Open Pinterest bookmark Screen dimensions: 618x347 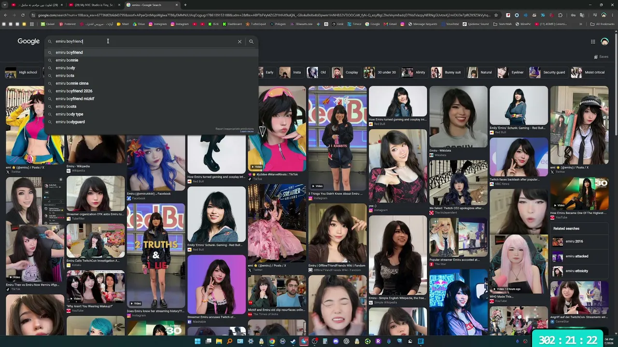coord(67,24)
